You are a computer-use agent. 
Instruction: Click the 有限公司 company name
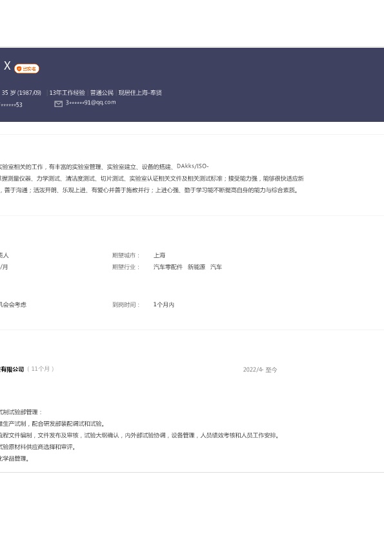pyautogui.click(x=12, y=370)
